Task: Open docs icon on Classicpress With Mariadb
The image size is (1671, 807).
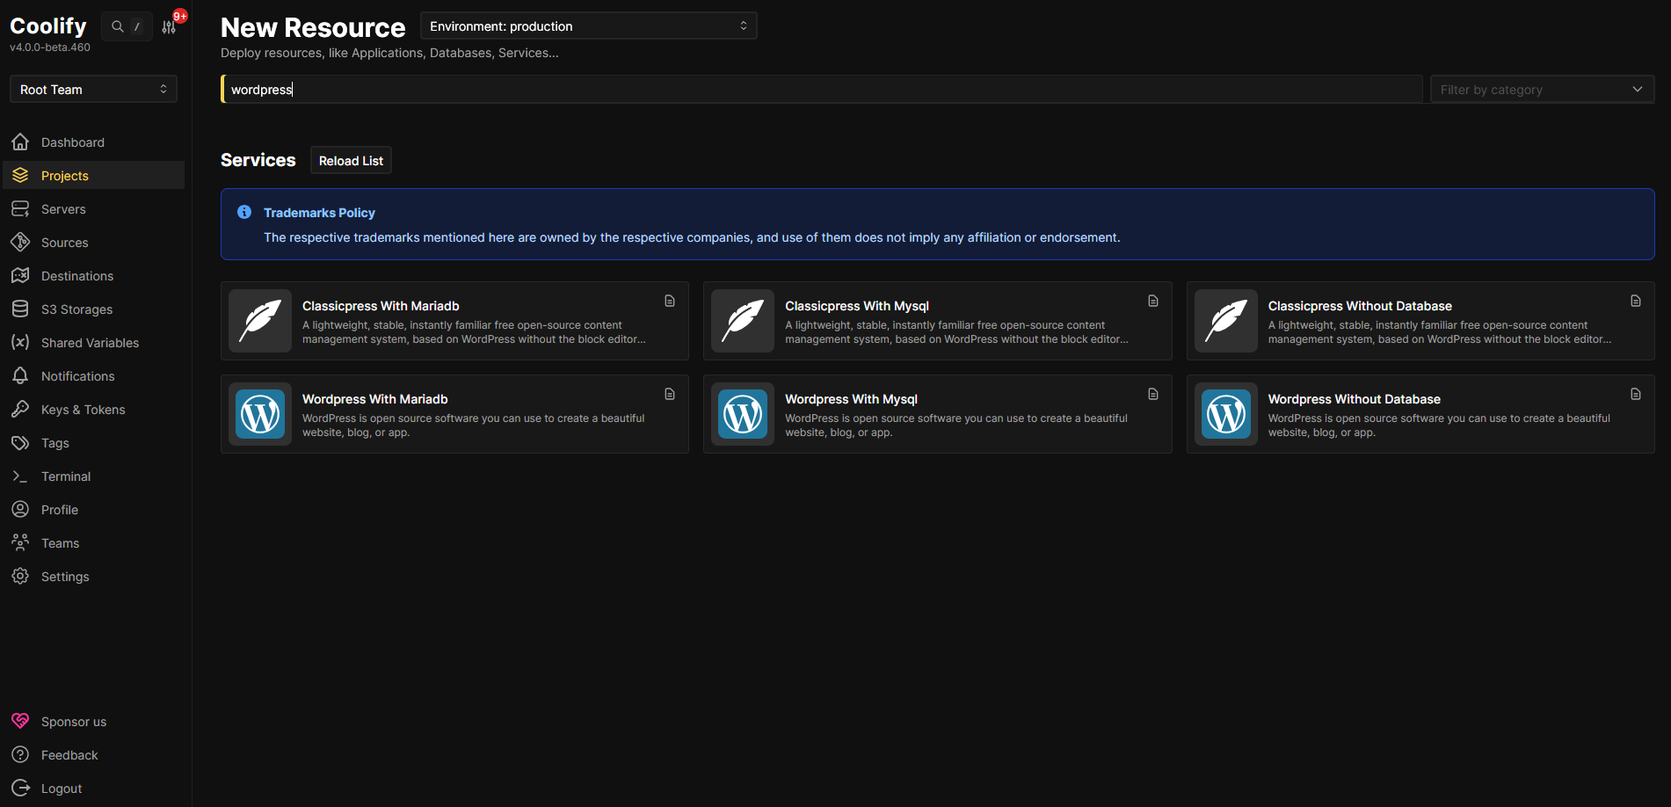Action: pos(670,301)
